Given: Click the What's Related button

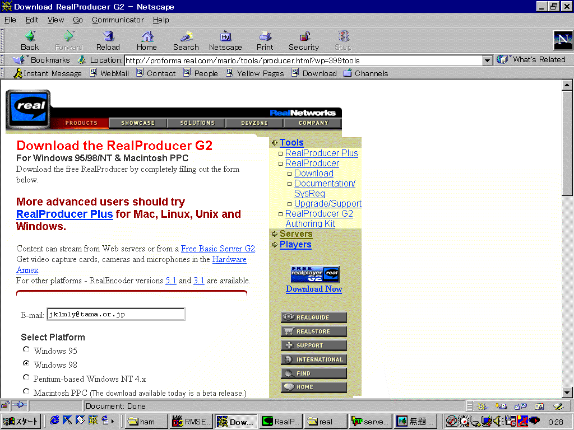Looking at the screenshot, I should (531, 59).
